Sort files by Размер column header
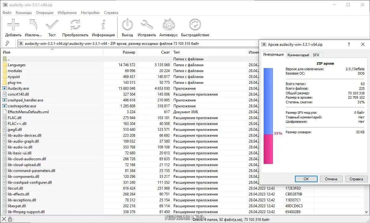 point(120,52)
